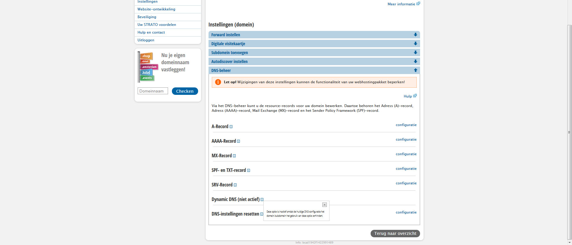Click the Terug naar overzicht button

(395, 233)
